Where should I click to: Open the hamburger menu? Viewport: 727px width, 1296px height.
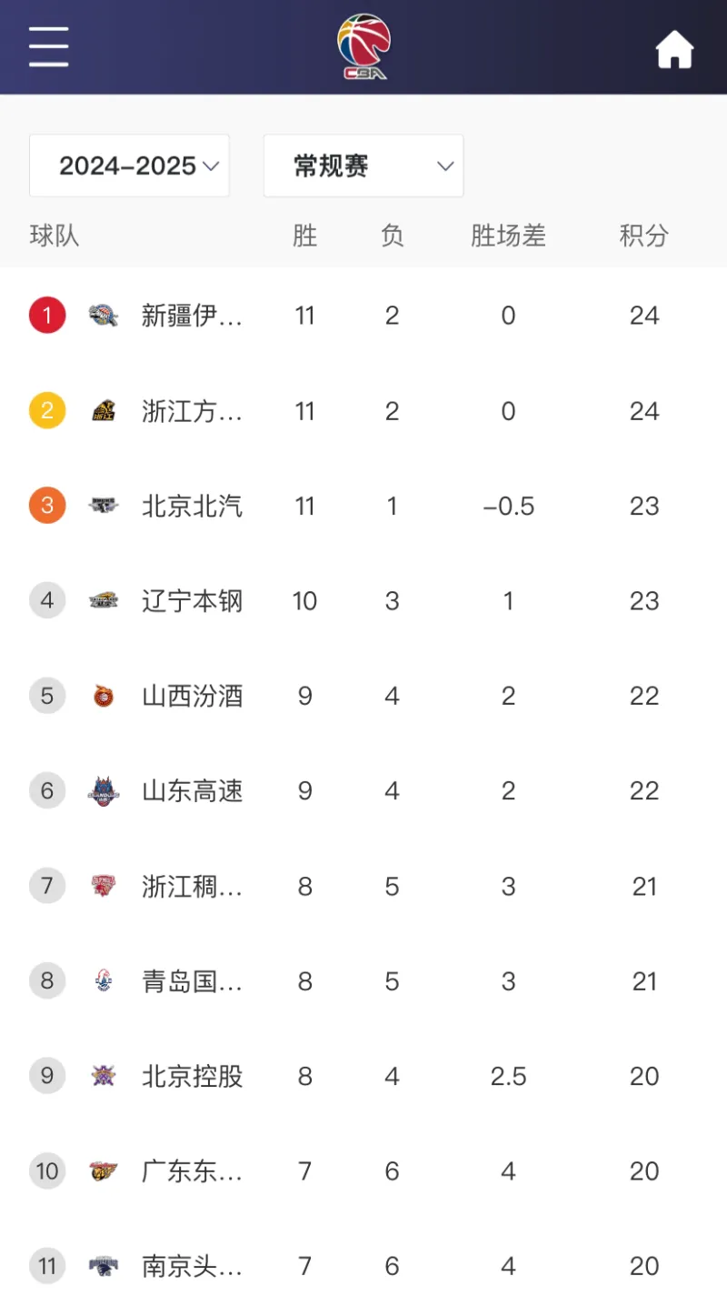point(48,46)
